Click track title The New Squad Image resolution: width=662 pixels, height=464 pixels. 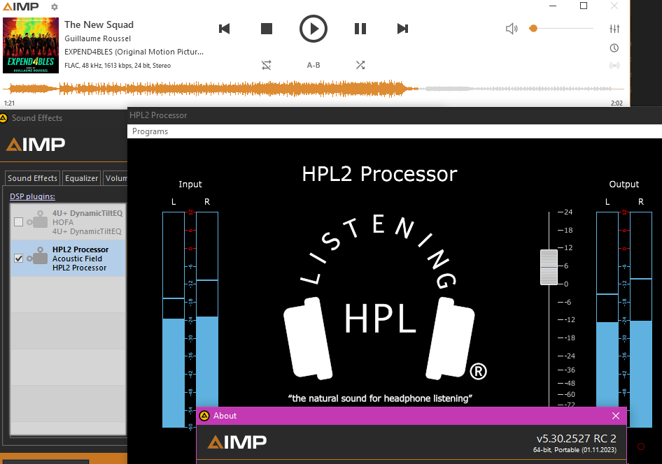[x=99, y=25]
